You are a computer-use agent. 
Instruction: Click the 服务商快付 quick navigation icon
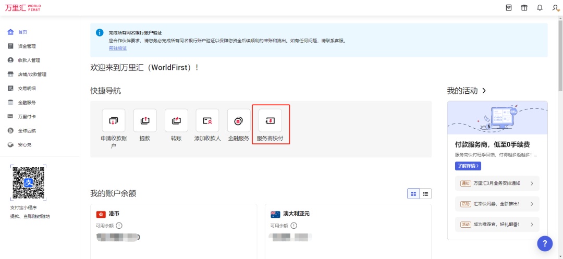click(x=271, y=120)
